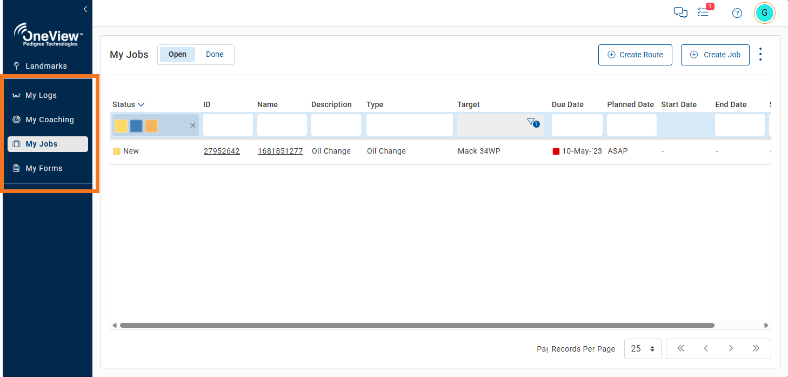The height and width of the screenshot is (377, 788).
Task: Click the My Forms document icon
Action: [16, 168]
